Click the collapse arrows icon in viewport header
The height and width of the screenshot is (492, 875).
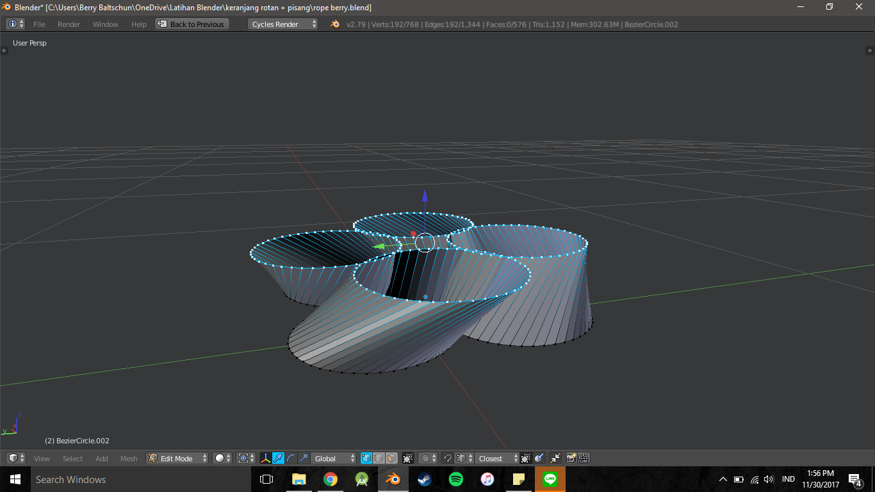point(555,458)
